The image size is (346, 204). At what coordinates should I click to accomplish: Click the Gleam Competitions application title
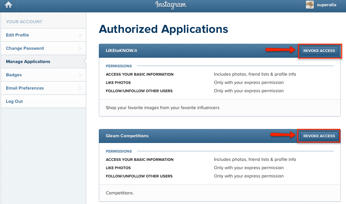(x=127, y=136)
